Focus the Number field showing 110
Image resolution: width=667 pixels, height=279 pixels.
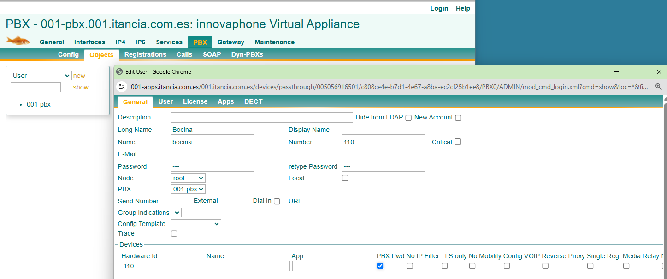pos(384,142)
